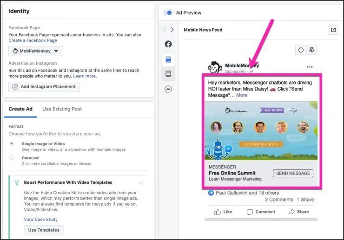Select Single Image or Video format

point(12,143)
